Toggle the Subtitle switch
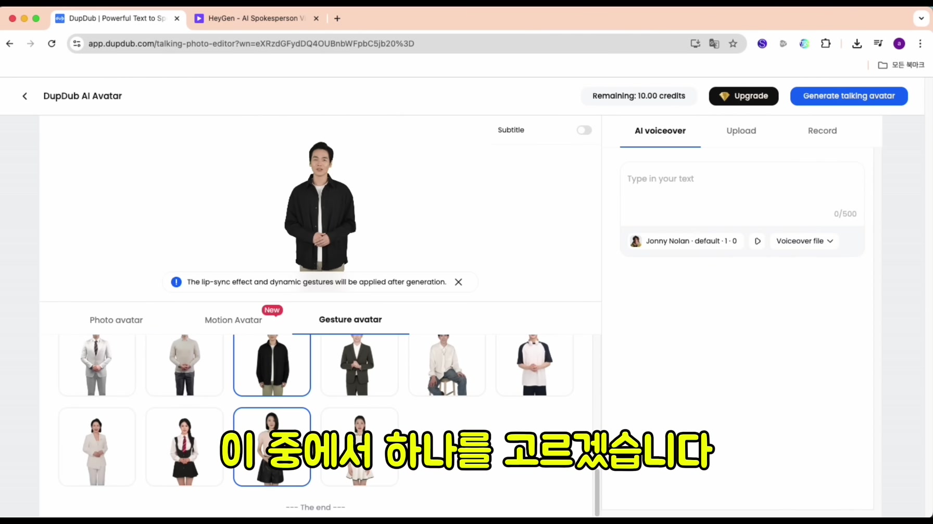The height and width of the screenshot is (524, 933). (x=584, y=130)
